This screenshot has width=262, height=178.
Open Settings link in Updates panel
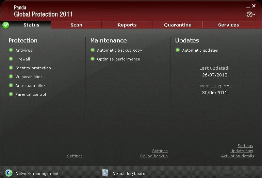[245, 146]
